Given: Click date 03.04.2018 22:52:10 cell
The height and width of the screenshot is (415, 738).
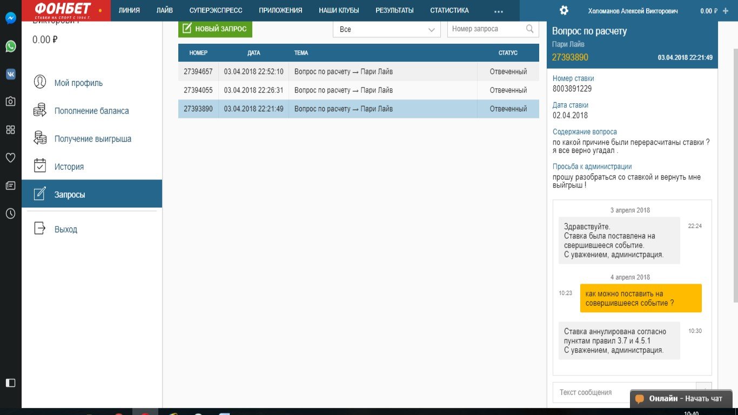Looking at the screenshot, I should point(253,71).
